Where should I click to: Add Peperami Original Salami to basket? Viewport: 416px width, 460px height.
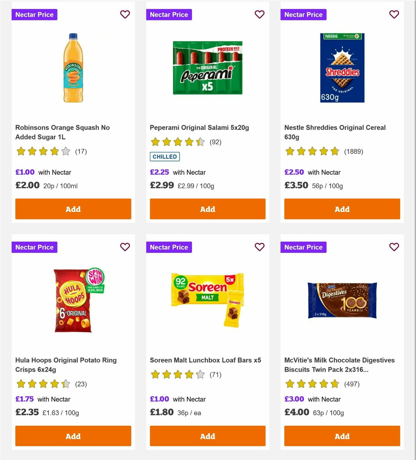pyautogui.click(x=207, y=209)
